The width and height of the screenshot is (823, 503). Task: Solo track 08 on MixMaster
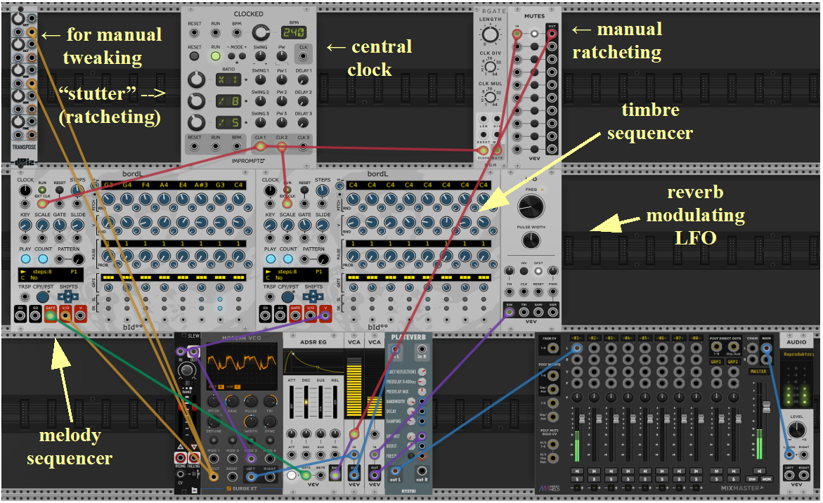pyautogui.click(x=696, y=479)
